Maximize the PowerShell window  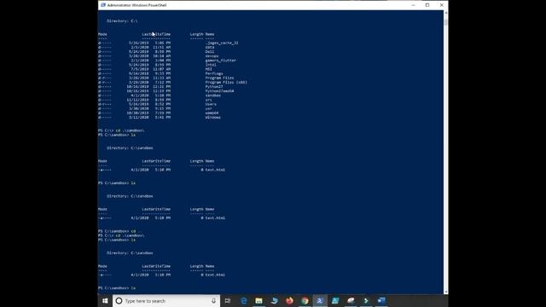coord(427,5)
